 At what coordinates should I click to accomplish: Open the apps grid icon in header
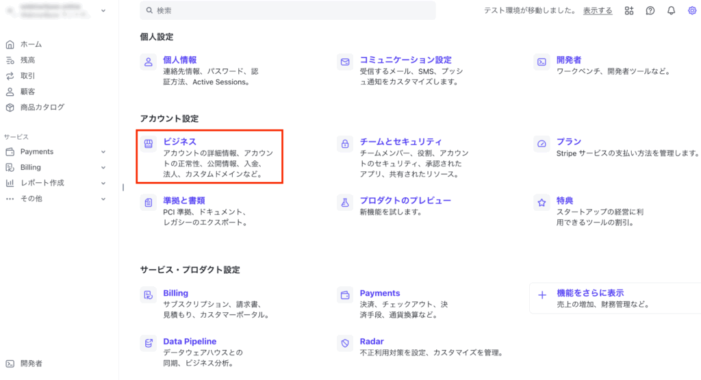pyautogui.click(x=629, y=11)
